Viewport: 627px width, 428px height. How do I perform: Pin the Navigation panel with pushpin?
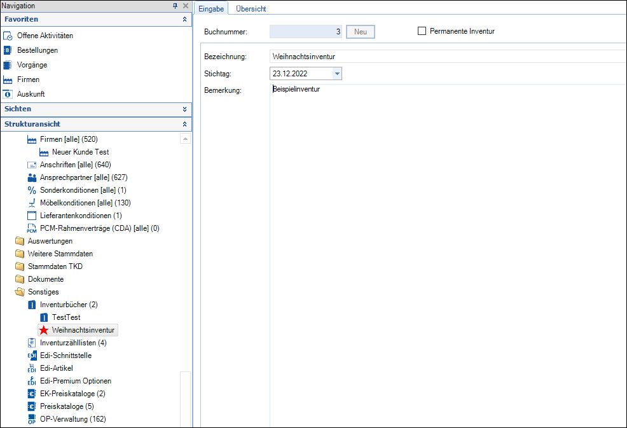175,6
